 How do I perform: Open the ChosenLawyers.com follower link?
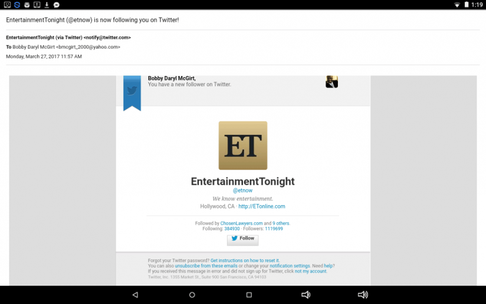pos(241,223)
